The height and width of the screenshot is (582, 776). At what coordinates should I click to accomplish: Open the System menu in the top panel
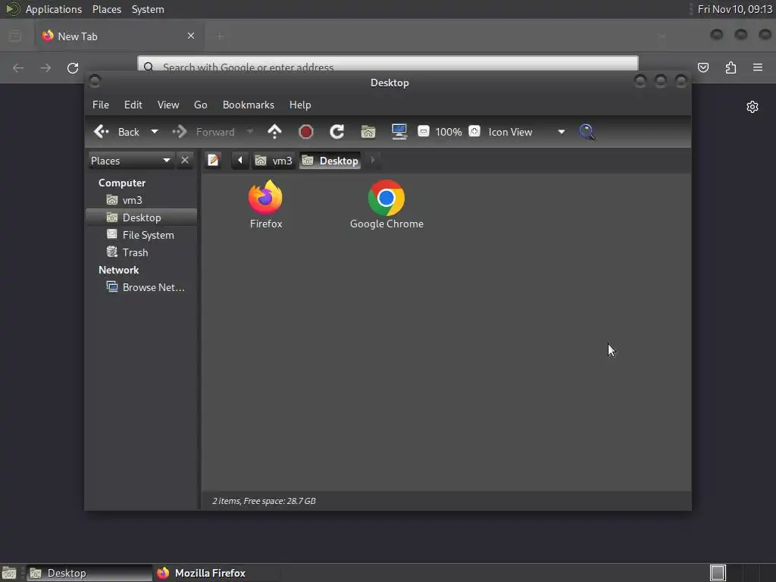(x=148, y=9)
